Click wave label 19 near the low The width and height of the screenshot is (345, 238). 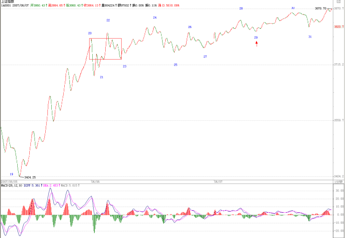12,174
